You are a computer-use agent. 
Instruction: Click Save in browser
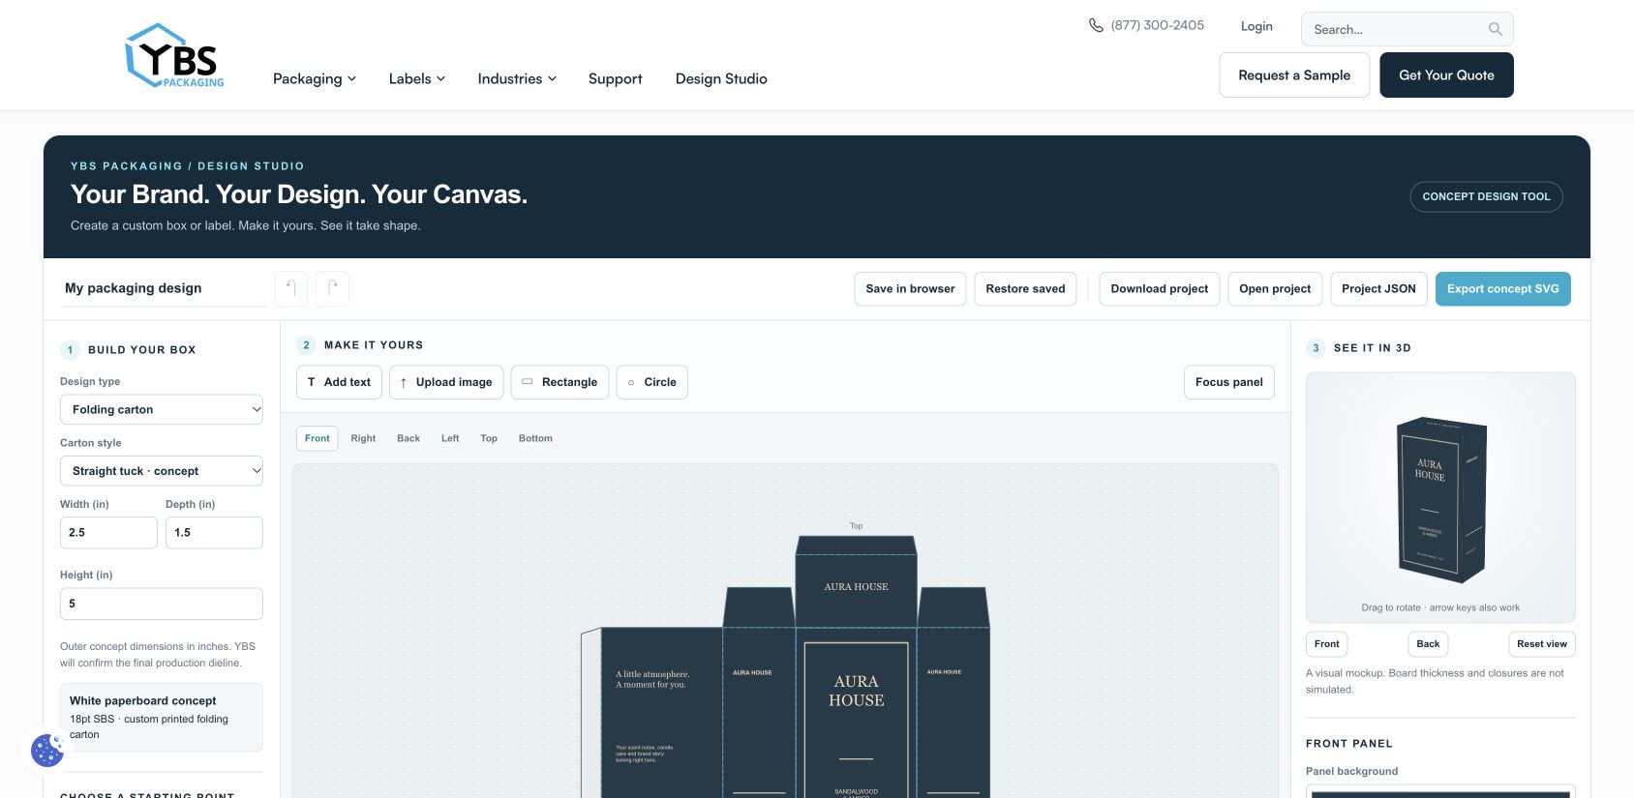(x=910, y=288)
